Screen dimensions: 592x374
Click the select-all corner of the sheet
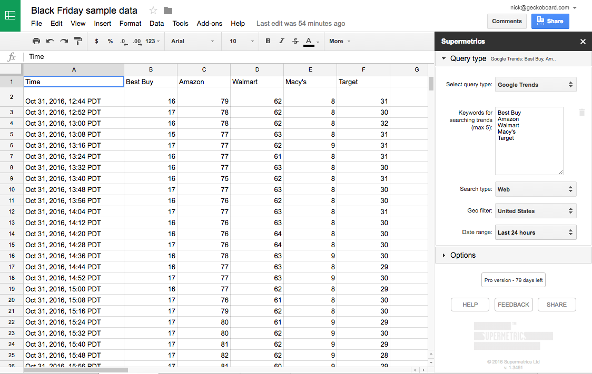coord(12,69)
